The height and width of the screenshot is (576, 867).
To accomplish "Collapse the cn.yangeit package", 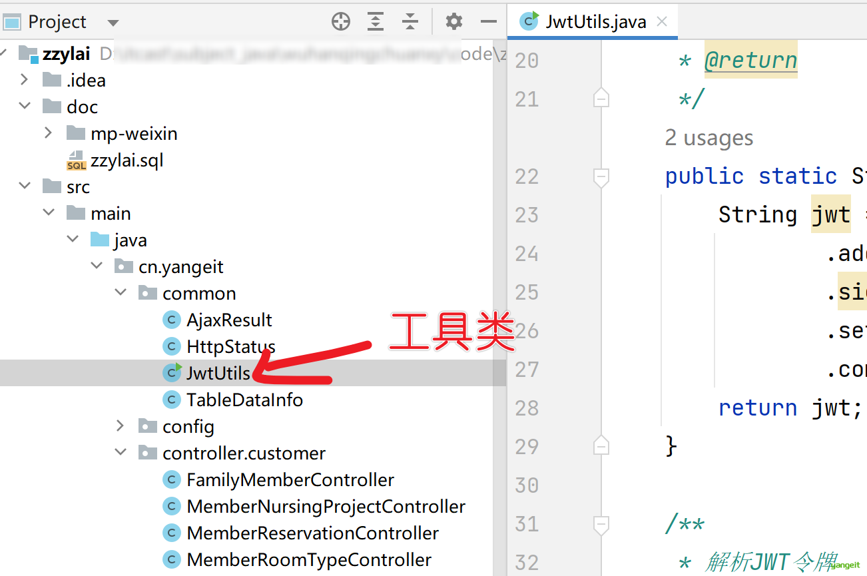I will pyautogui.click(x=97, y=266).
